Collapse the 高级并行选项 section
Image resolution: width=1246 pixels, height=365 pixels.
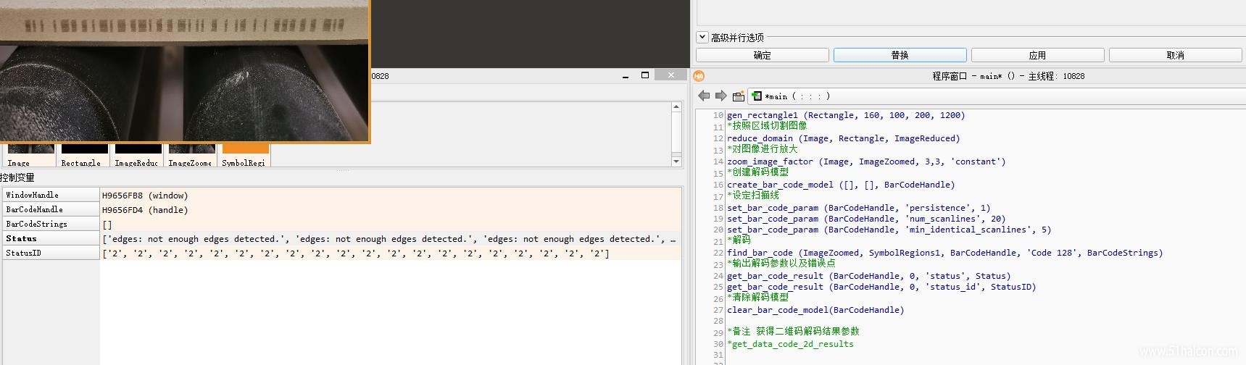click(702, 37)
